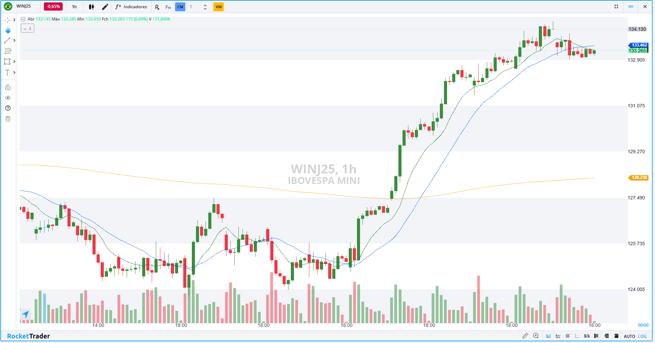Click the zoom-in magnifier icon
Viewport: 655px width, 343px height.
[x=536, y=336]
